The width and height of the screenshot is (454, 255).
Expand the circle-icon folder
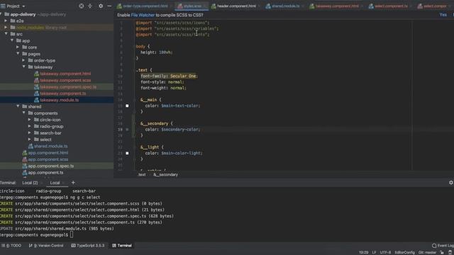click(x=30, y=120)
